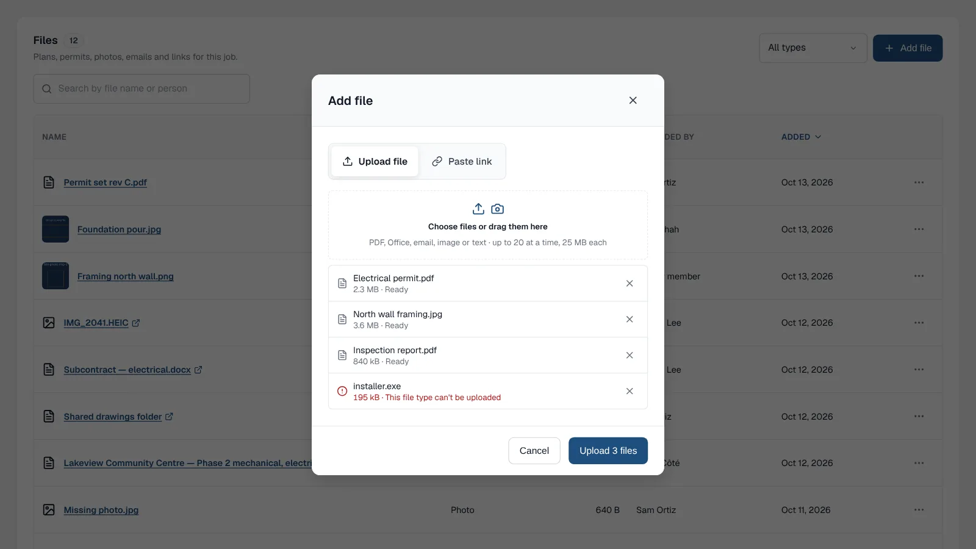Close the Add file dialog
The width and height of the screenshot is (976, 549).
pos(633,101)
